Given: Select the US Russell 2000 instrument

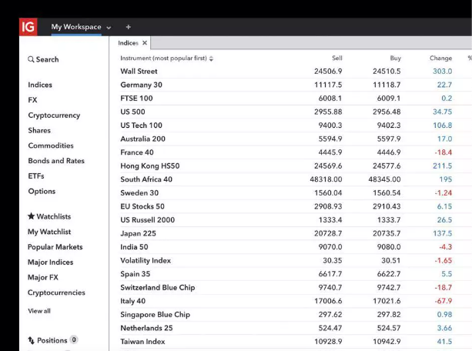Looking at the screenshot, I should click(x=148, y=220).
